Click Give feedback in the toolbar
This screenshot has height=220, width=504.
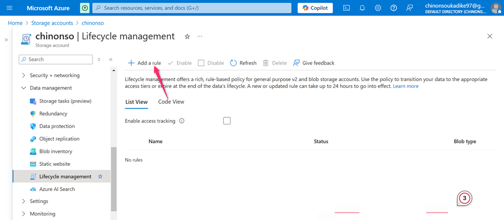pyautogui.click(x=314, y=63)
